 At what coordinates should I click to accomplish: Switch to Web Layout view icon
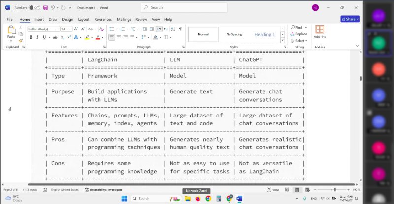tap(307, 190)
